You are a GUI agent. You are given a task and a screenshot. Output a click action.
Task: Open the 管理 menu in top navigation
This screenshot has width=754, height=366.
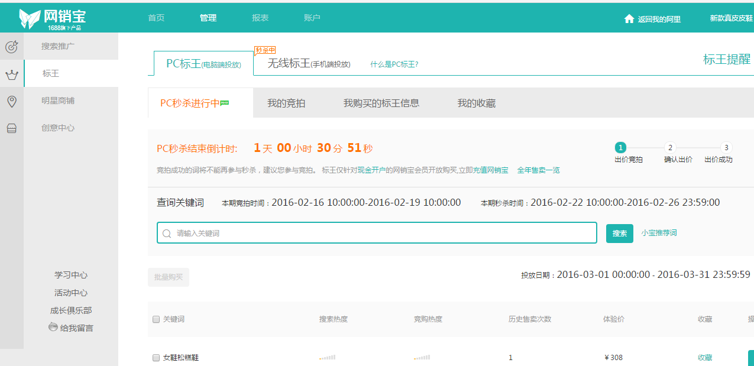tap(208, 18)
